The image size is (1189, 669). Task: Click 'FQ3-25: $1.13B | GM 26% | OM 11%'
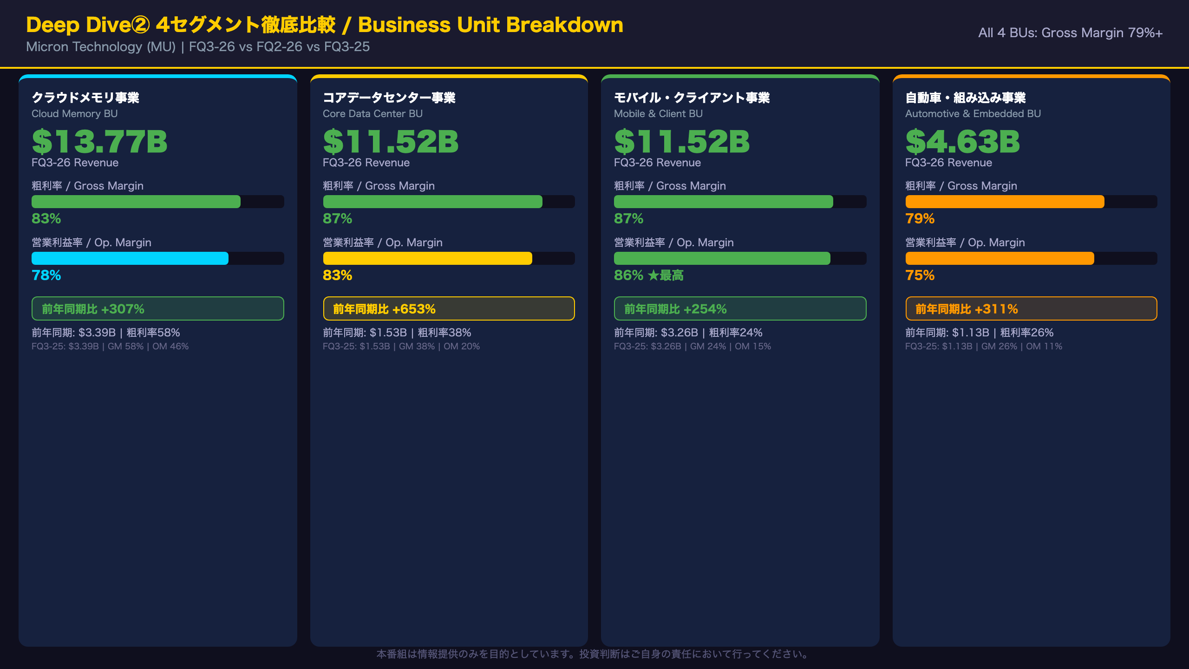point(984,346)
